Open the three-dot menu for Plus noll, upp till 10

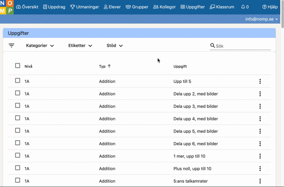[260, 169]
